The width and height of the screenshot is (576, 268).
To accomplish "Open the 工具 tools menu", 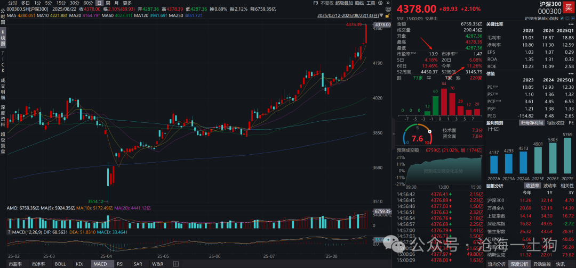I will [x=371, y=3].
